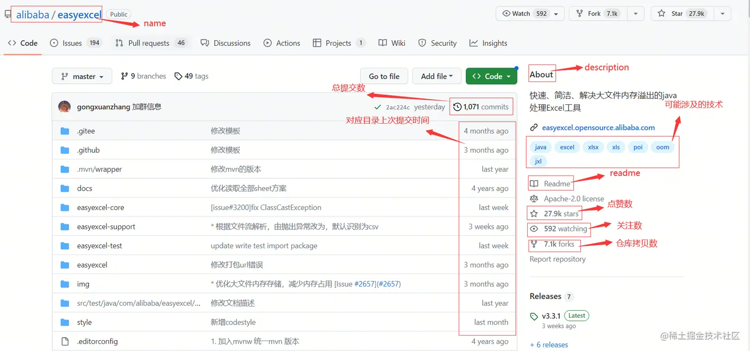Image resolution: width=750 pixels, height=351 pixels.
Task: Open the Readme link in About
Action: coord(550,184)
